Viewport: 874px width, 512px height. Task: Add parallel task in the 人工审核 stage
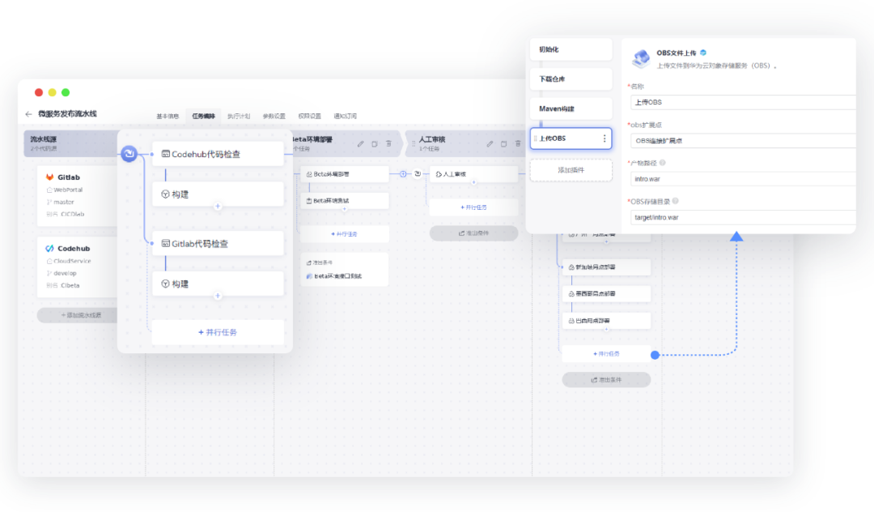473,207
